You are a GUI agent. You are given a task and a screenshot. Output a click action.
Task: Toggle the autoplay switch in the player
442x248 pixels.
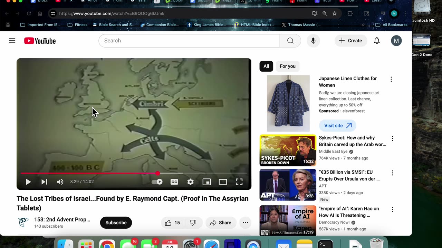coord(157,182)
